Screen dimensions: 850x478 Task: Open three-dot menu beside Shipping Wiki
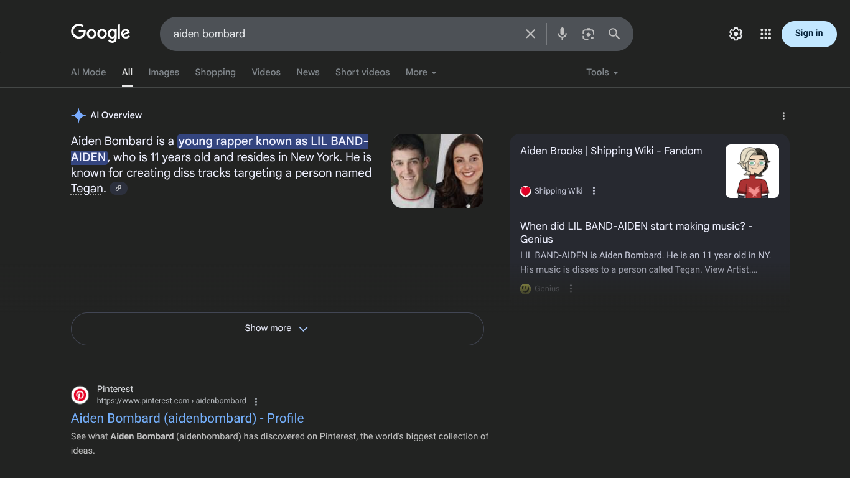[x=594, y=191]
